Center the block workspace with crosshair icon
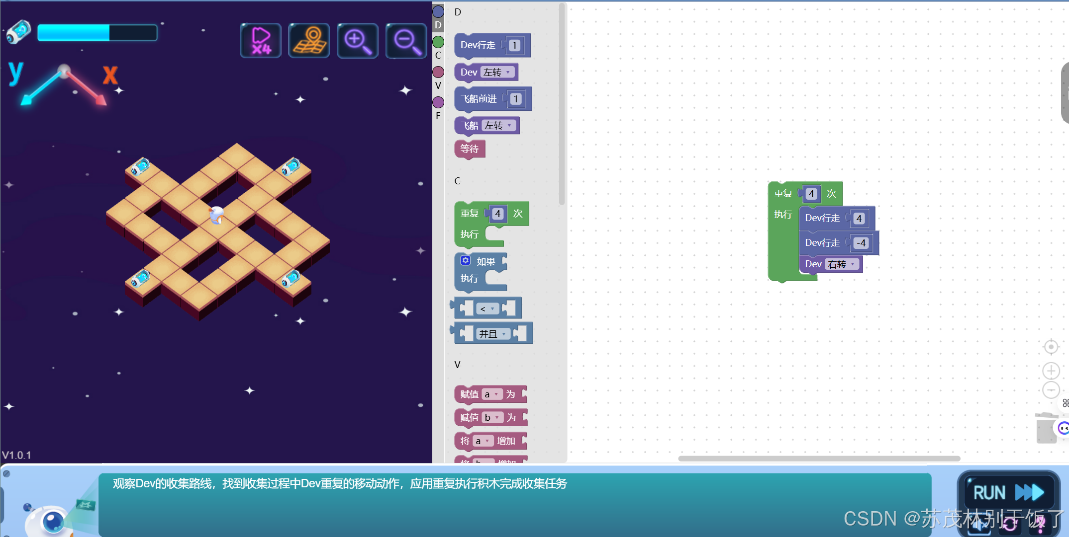Viewport: 1069px width, 537px height. pos(1051,347)
